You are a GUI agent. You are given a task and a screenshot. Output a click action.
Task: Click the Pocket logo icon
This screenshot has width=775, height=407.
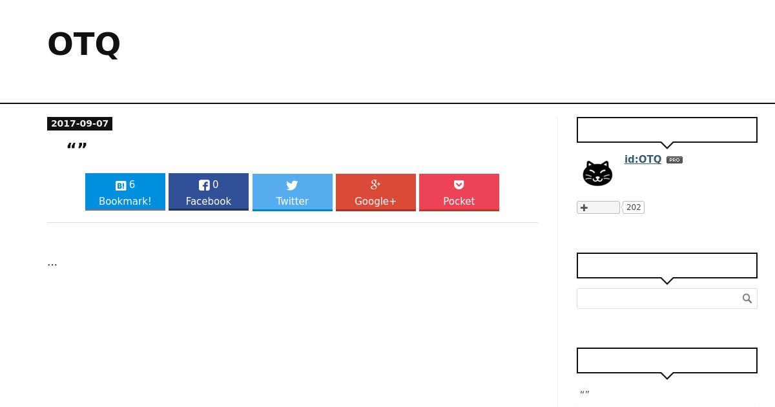click(459, 185)
